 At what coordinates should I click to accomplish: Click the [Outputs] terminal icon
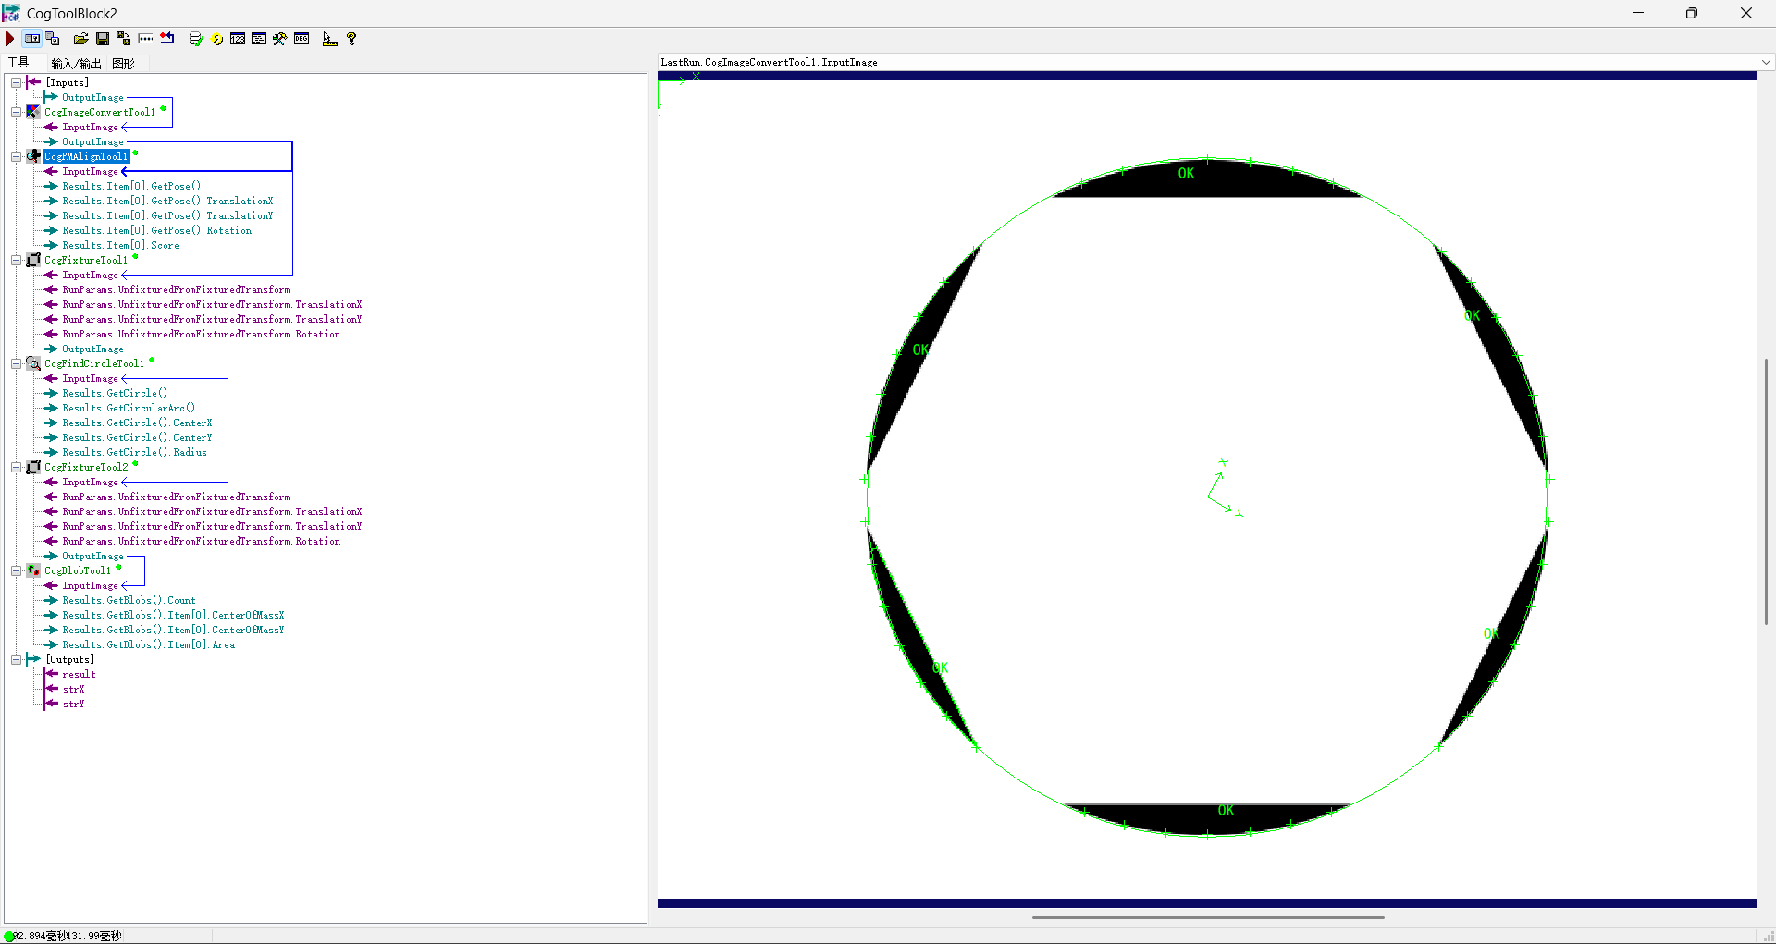coord(33,659)
